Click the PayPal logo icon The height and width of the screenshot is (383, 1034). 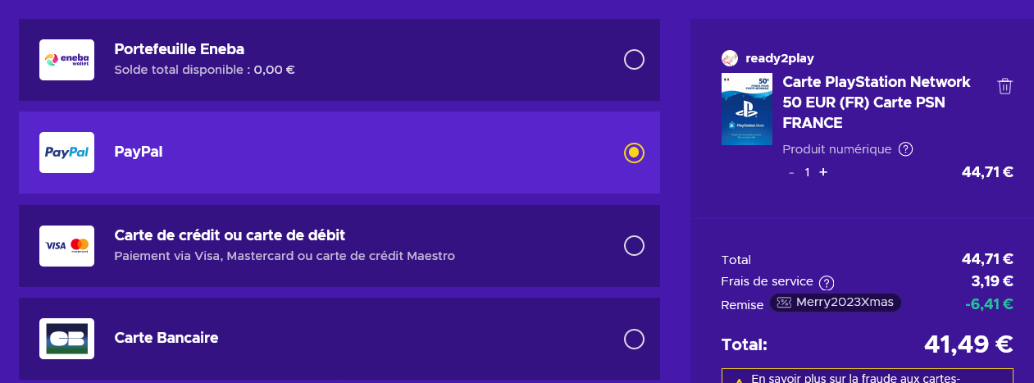pos(66,153)
